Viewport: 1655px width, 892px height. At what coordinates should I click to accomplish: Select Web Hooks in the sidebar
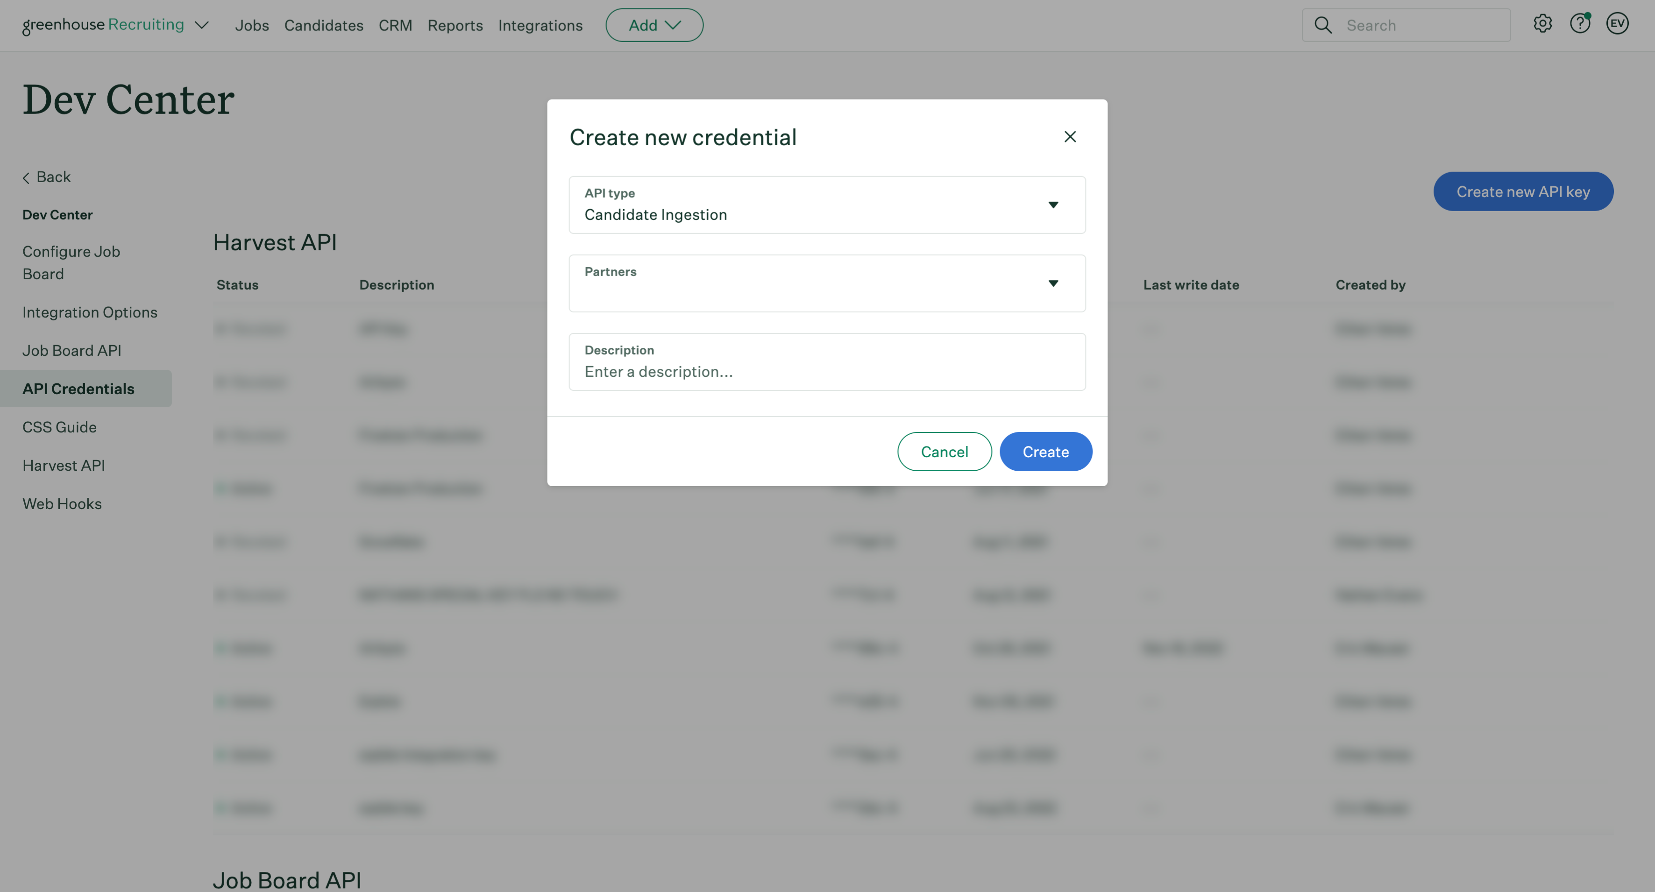click(x=62, y=503)
